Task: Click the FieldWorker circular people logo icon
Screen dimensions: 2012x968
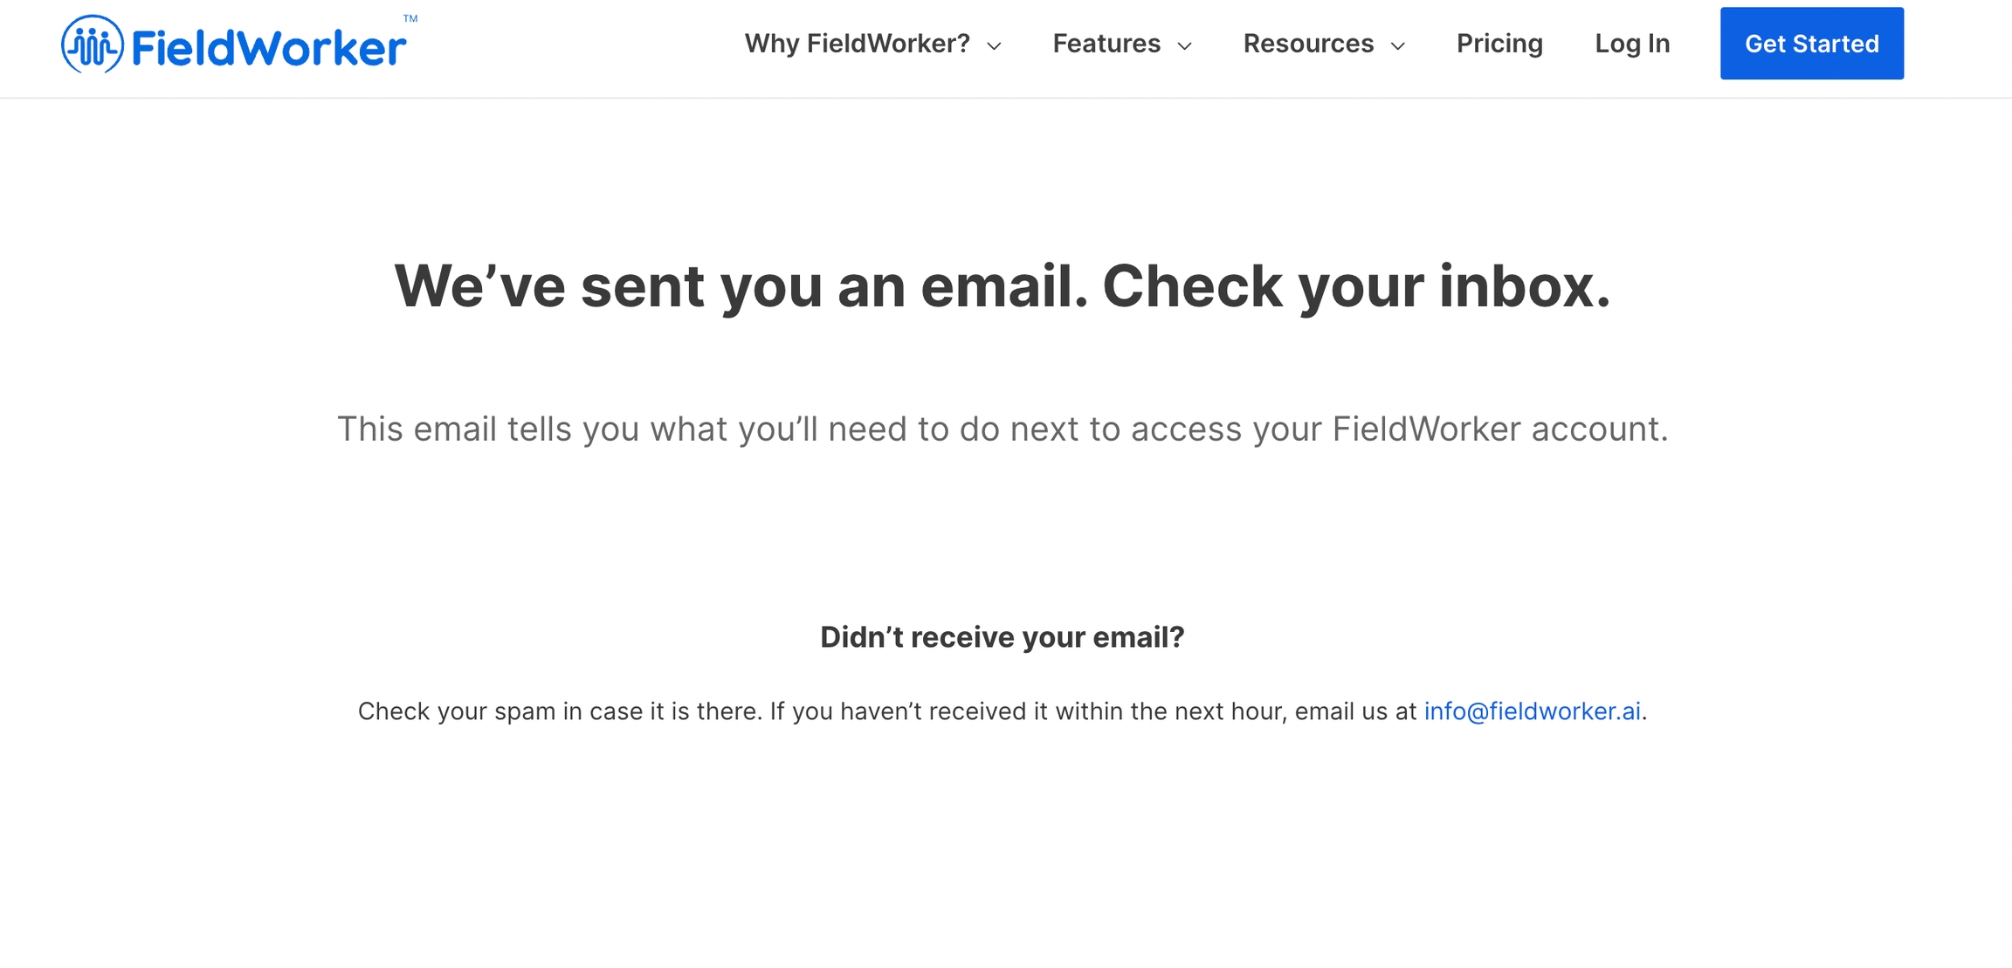Action: [x=92, y=45]
